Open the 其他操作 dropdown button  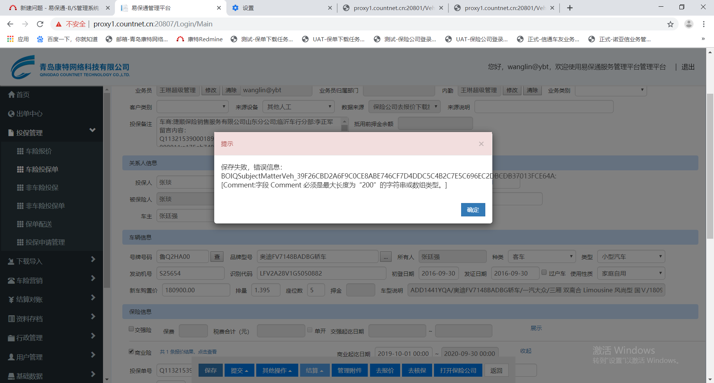click(277, 370)
